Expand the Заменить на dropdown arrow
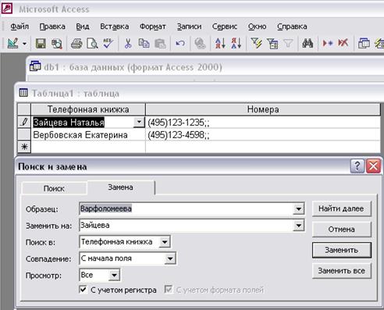 (299, 226)
